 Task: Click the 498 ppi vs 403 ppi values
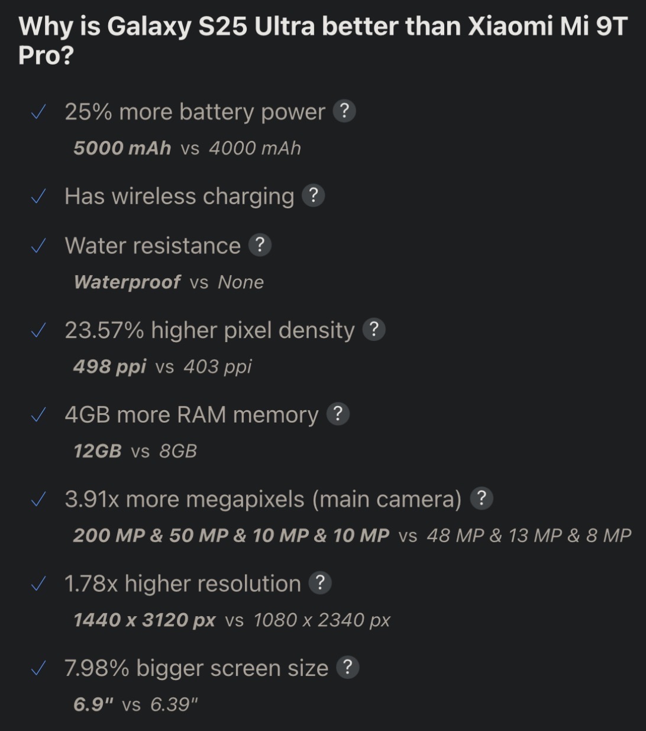tap(163, 367)
